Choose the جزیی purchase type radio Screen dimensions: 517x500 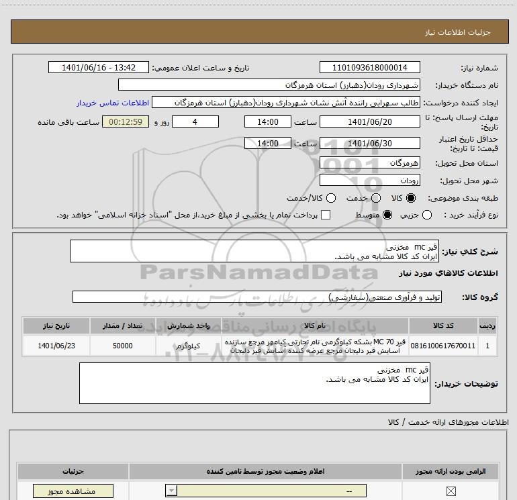tap(426, 215)
